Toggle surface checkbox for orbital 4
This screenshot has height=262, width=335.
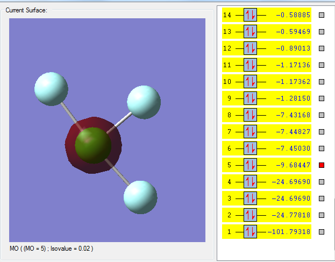click(x=322, y=182)
